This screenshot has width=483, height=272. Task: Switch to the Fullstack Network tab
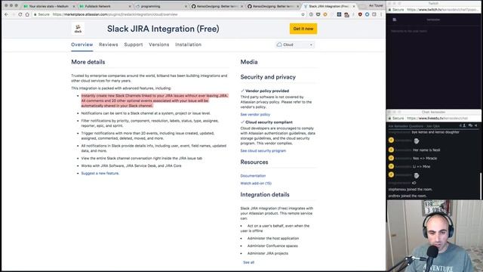pyautogui.click(x=104, y=6)
